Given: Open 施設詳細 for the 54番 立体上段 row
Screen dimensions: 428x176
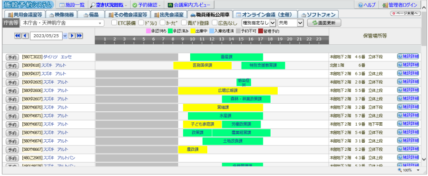Looking at the screenshot, I should pyautogui.click(x=408, y=132).
